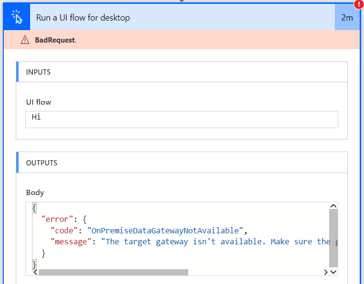Click the Body horizontal scrollbar thumb

(113, 273)
